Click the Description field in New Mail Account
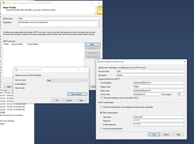194x144 pixels. click(150, 75)
